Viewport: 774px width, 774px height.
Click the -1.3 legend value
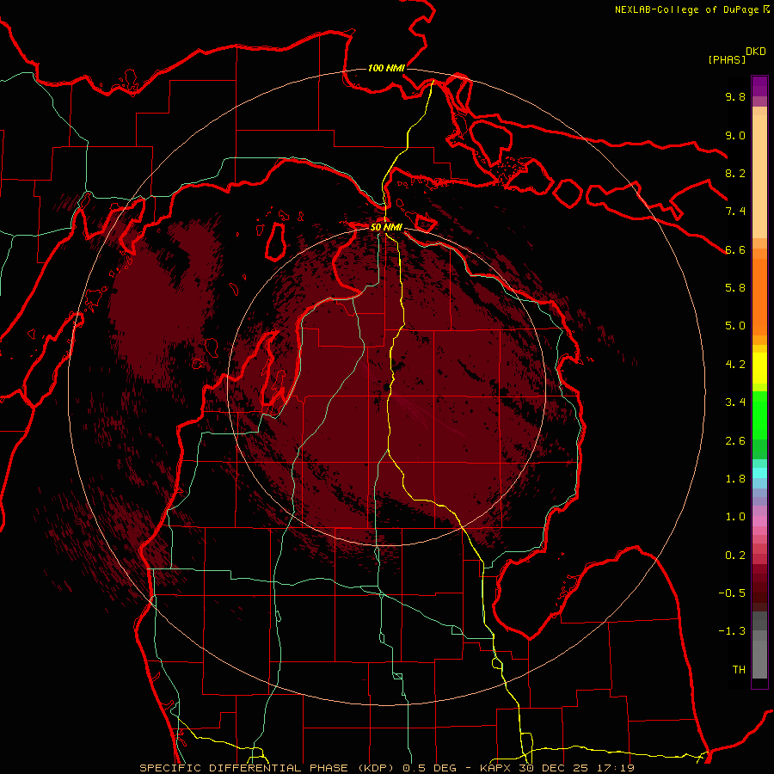click(x=732, y=631)
